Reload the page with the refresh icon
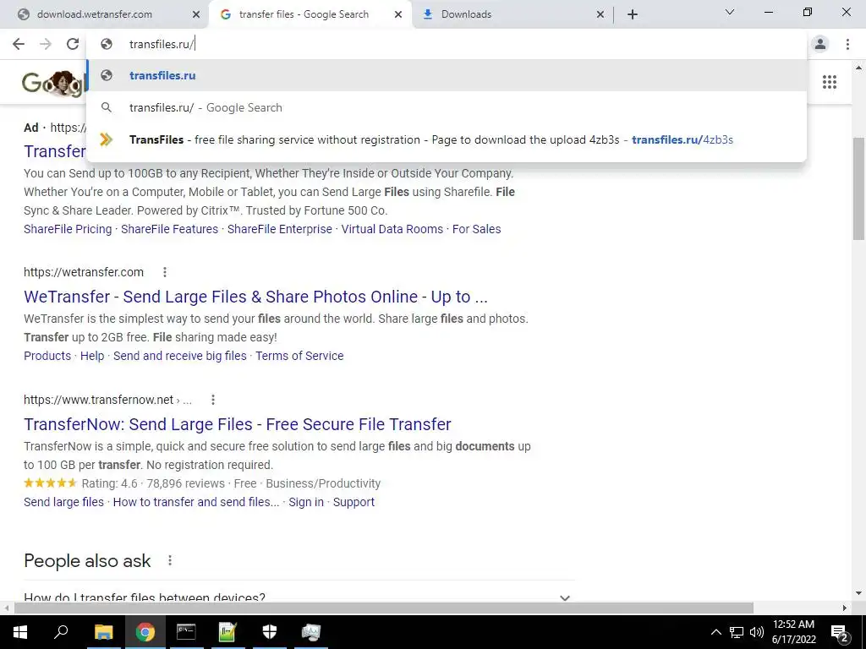This screenshot has height=649, width=866. point(73,44)
